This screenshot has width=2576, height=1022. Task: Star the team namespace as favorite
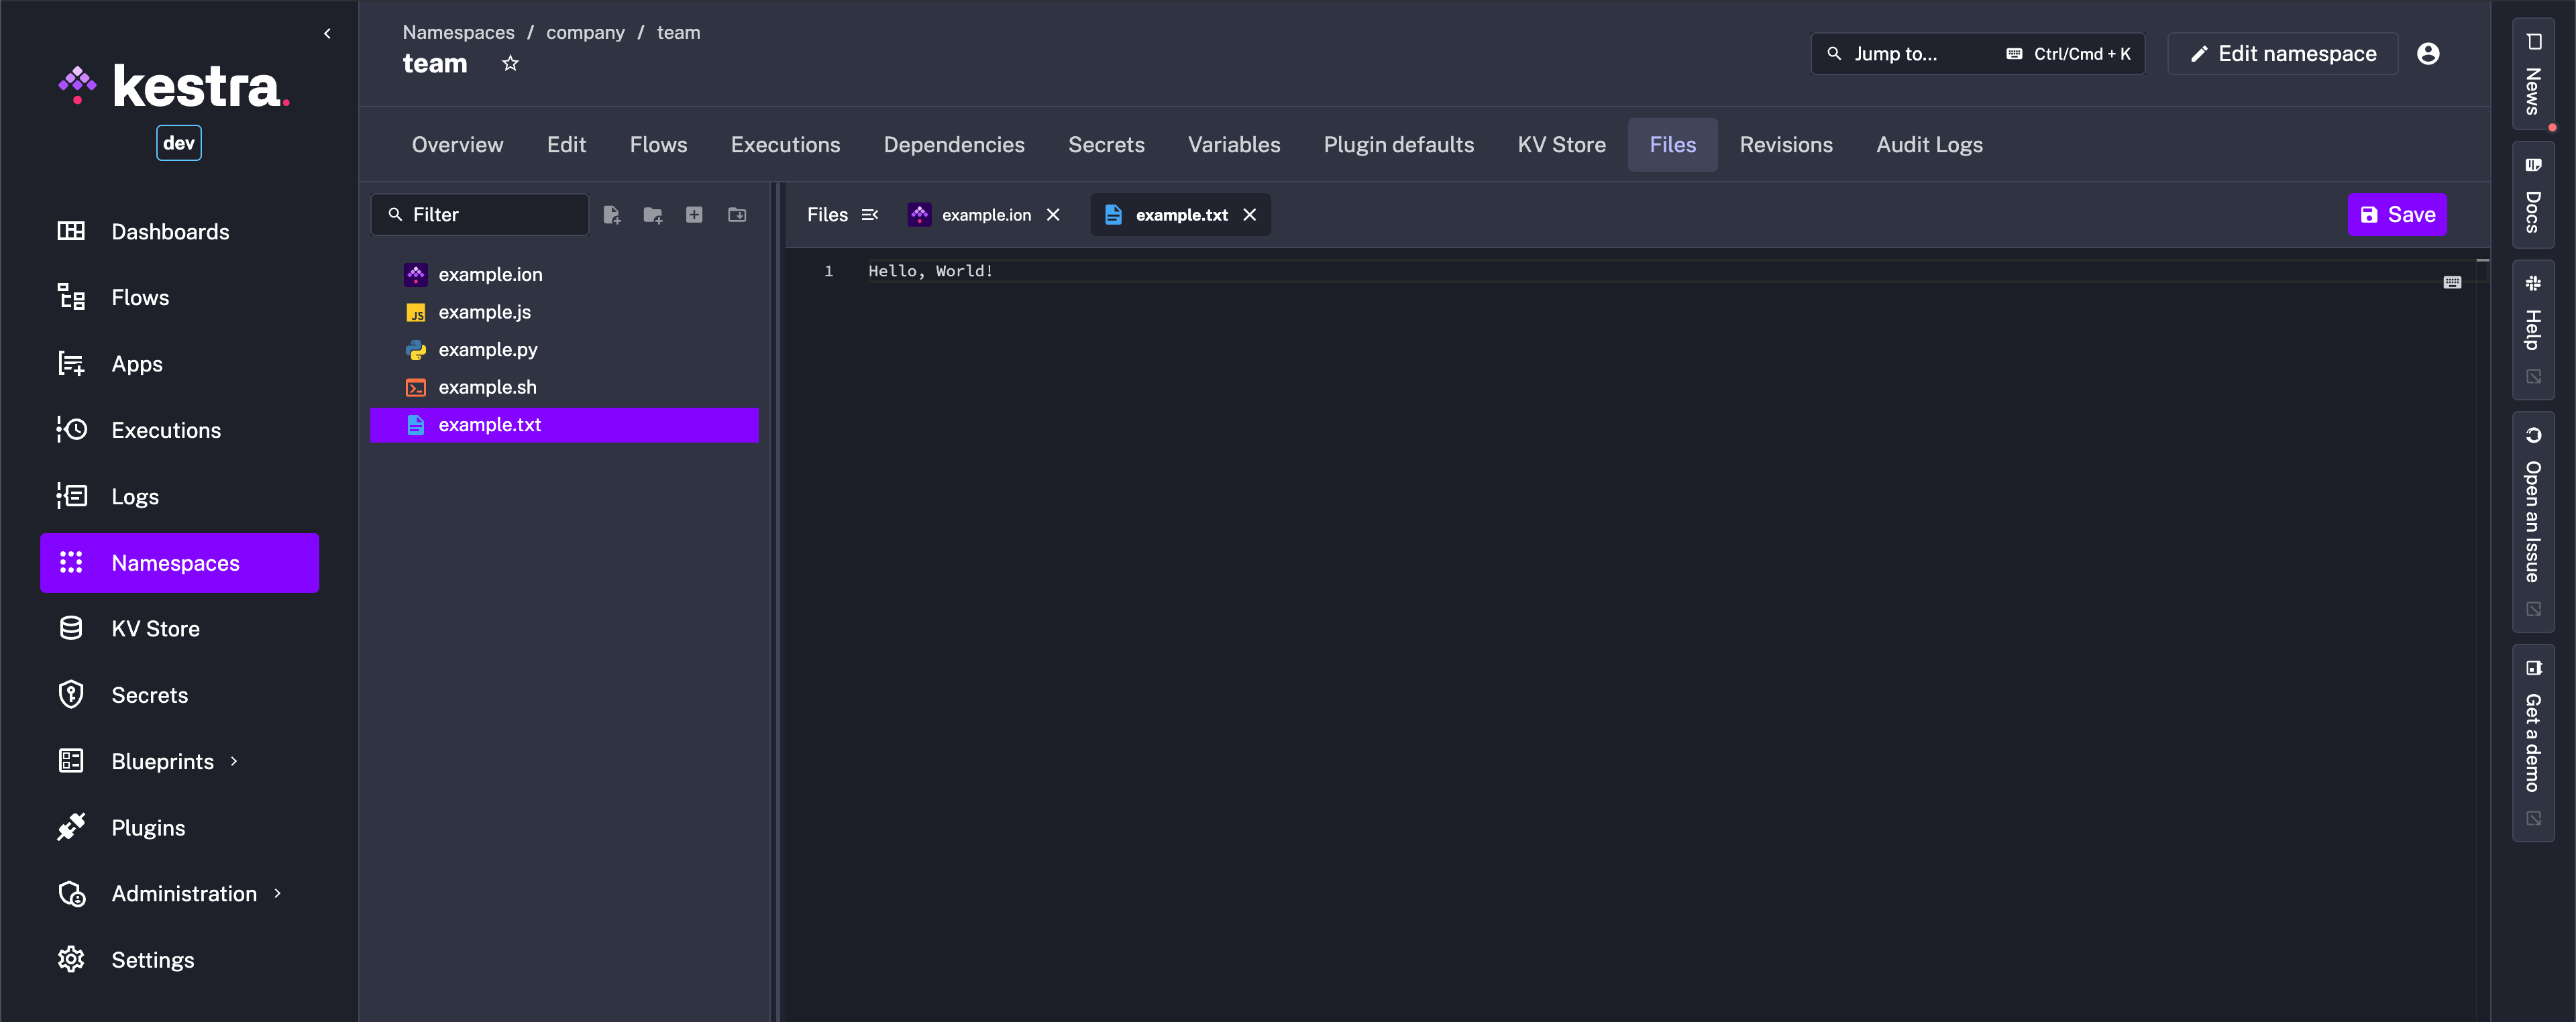coord(510,64)
